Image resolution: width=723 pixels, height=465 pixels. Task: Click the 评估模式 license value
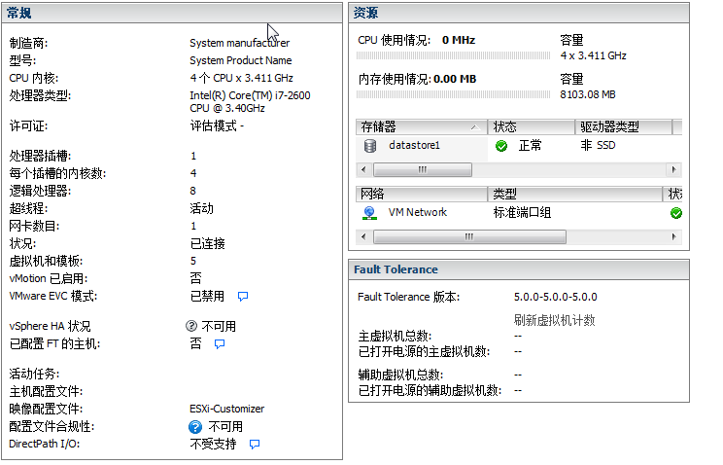[x=217, y=126]
